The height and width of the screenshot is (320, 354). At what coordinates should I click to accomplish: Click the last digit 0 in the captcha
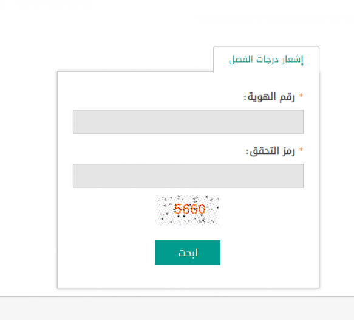click(202, 209)
